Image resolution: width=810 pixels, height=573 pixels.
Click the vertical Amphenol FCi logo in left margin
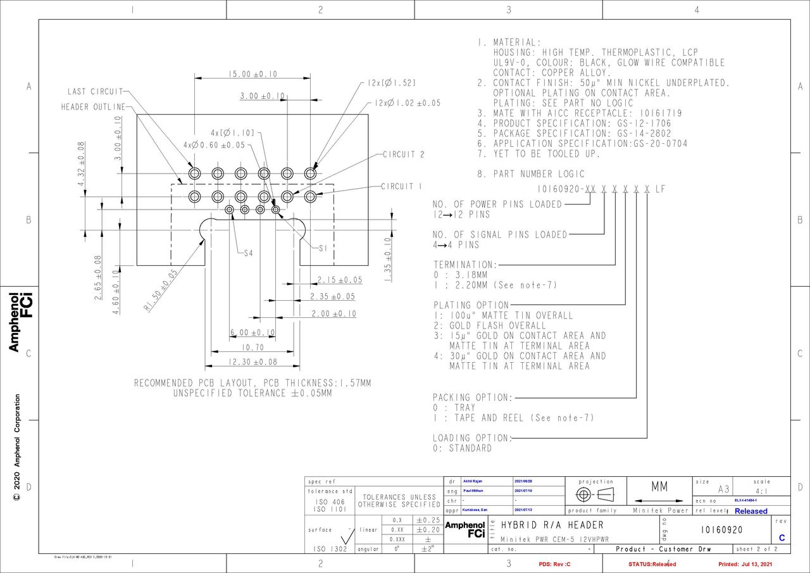coord(21,321)
